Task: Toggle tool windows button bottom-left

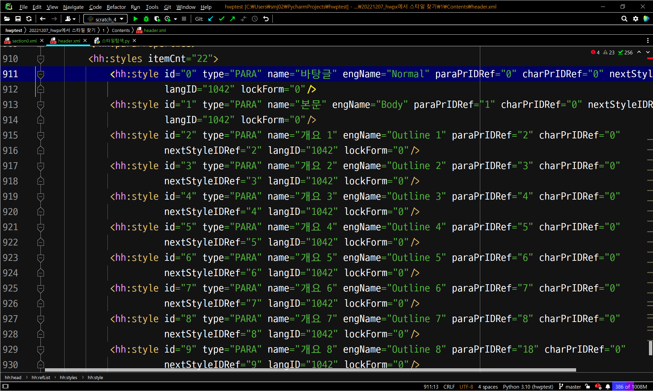Action: coord(5,387)
